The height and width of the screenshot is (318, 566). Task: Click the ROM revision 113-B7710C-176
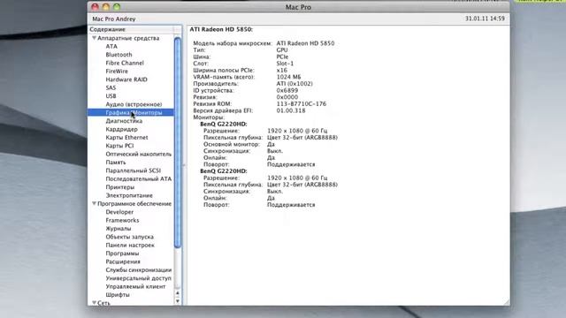pos(302,104)
